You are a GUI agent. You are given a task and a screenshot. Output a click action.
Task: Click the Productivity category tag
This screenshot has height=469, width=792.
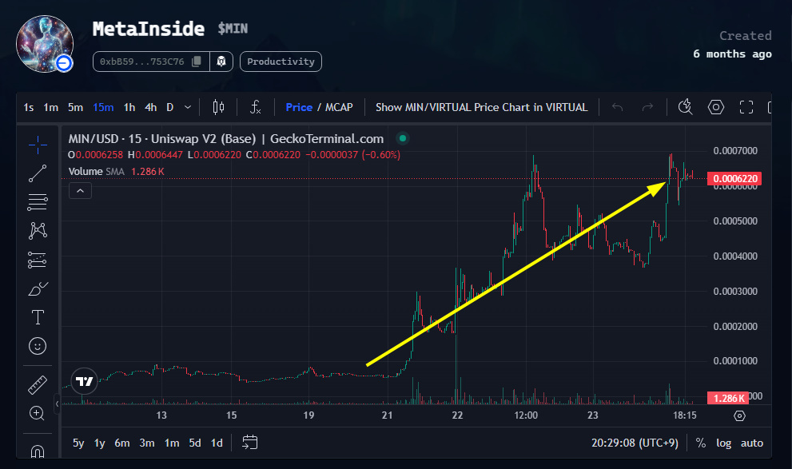(x=281, y=62)
